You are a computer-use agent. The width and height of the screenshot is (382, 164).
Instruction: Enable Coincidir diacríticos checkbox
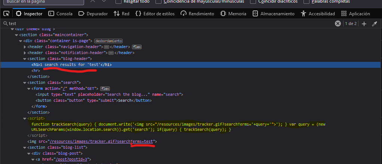click(253, 1)
